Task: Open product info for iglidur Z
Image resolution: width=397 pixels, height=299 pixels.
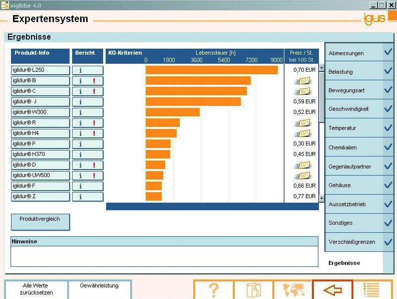Action: (40, 197)
